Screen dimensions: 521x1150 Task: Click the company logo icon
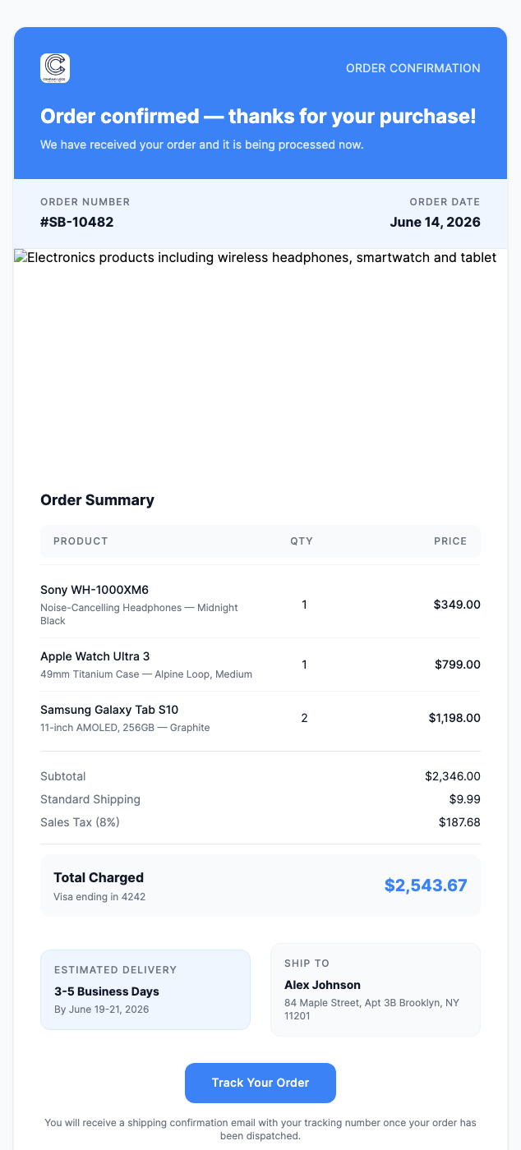coord(56,68)
